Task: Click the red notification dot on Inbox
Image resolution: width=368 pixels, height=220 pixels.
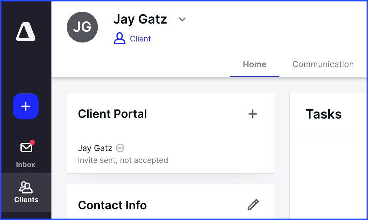Action: [x=32, y=142]
